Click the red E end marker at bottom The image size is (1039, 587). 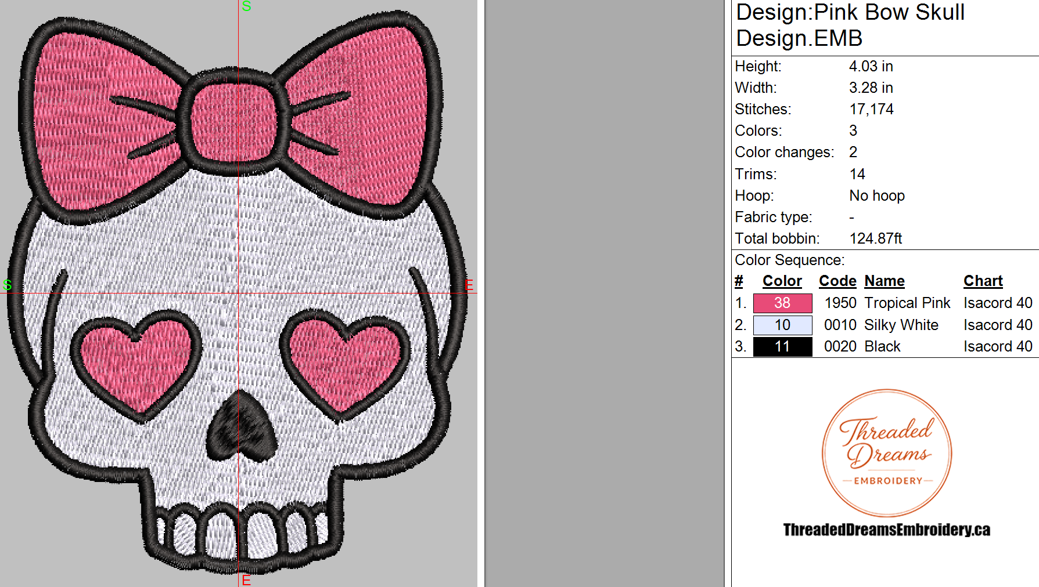pyautogui.click(x=246, y=581)
